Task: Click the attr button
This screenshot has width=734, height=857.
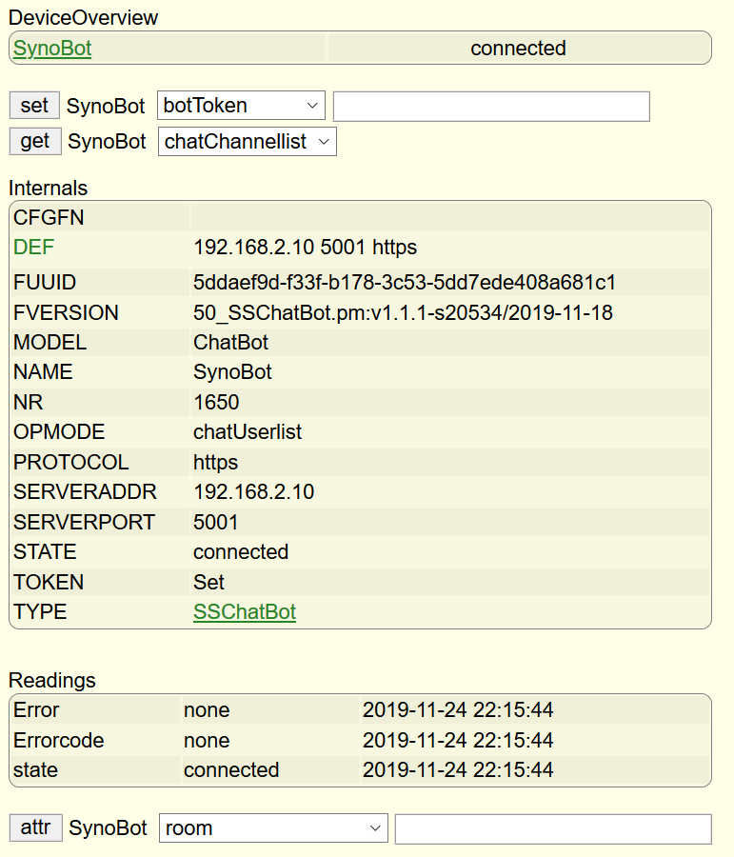Action: (36, 827)
